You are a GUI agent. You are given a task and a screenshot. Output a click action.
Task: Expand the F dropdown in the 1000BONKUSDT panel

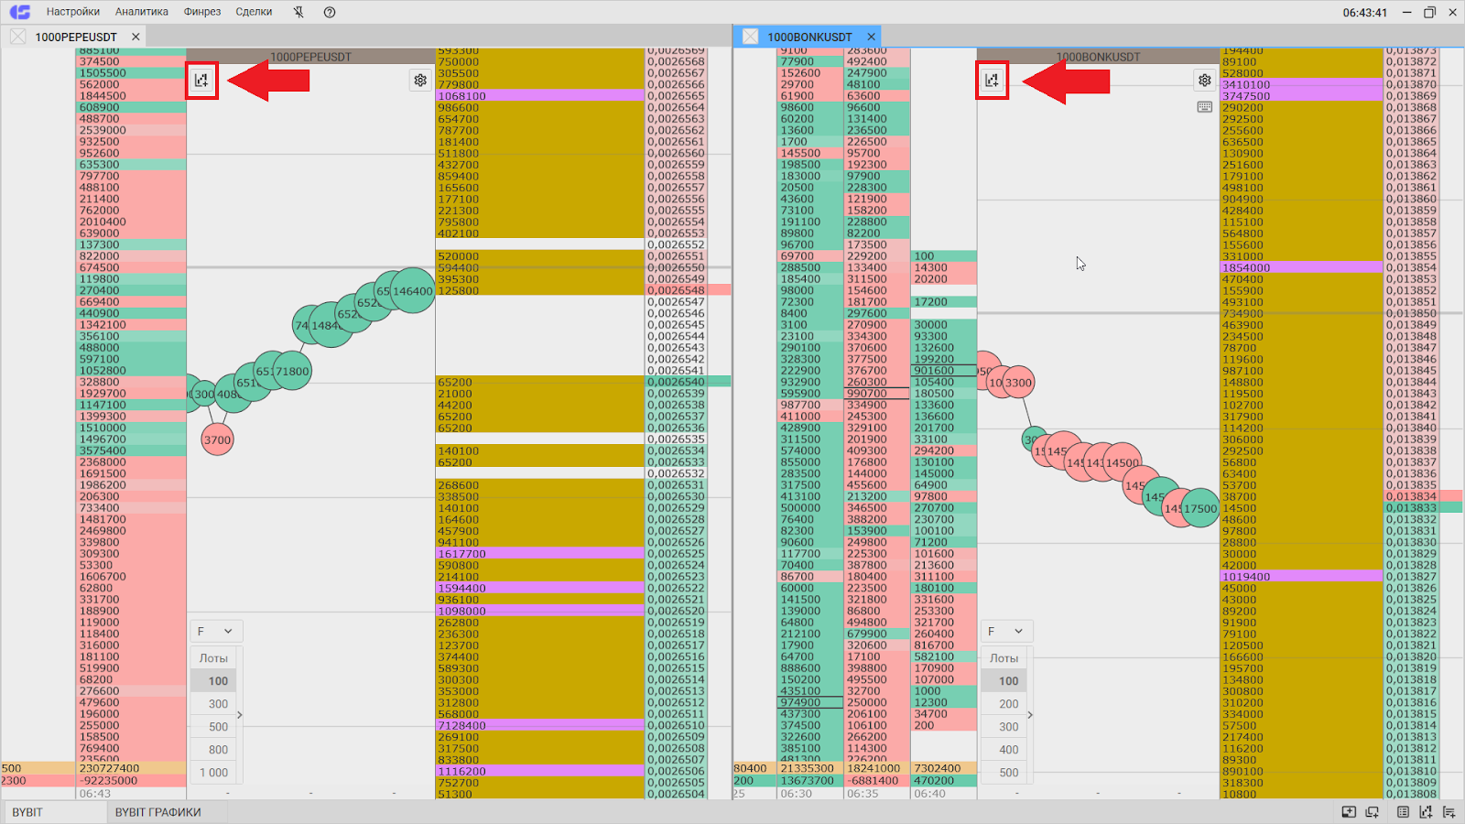(1005, 631)
